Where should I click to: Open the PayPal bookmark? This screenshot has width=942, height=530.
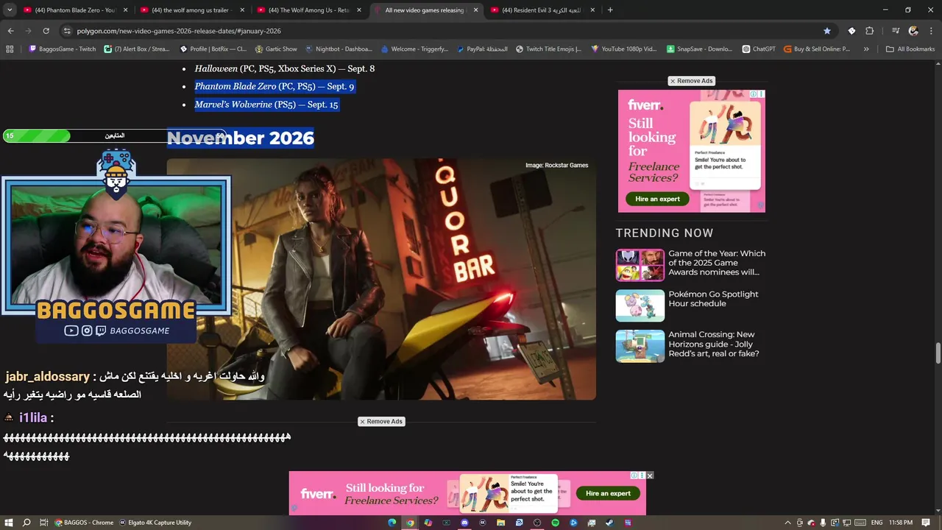coord(482,49)
